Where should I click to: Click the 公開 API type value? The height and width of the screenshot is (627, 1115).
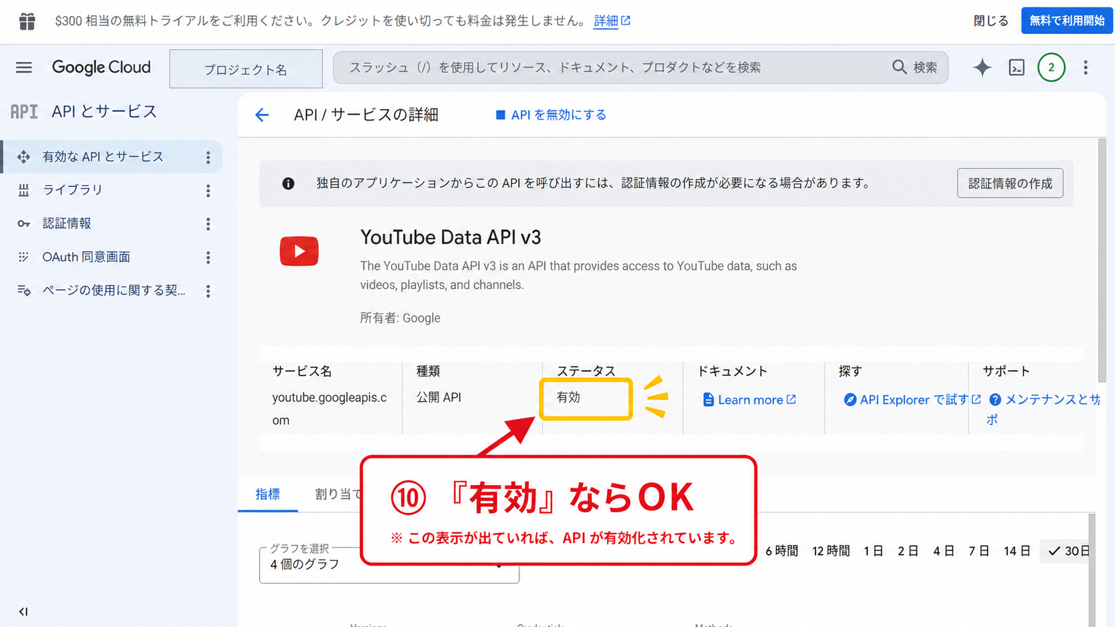click(439, 397)
